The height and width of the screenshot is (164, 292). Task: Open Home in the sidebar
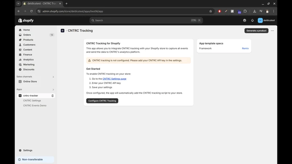(x=26, y=30)
